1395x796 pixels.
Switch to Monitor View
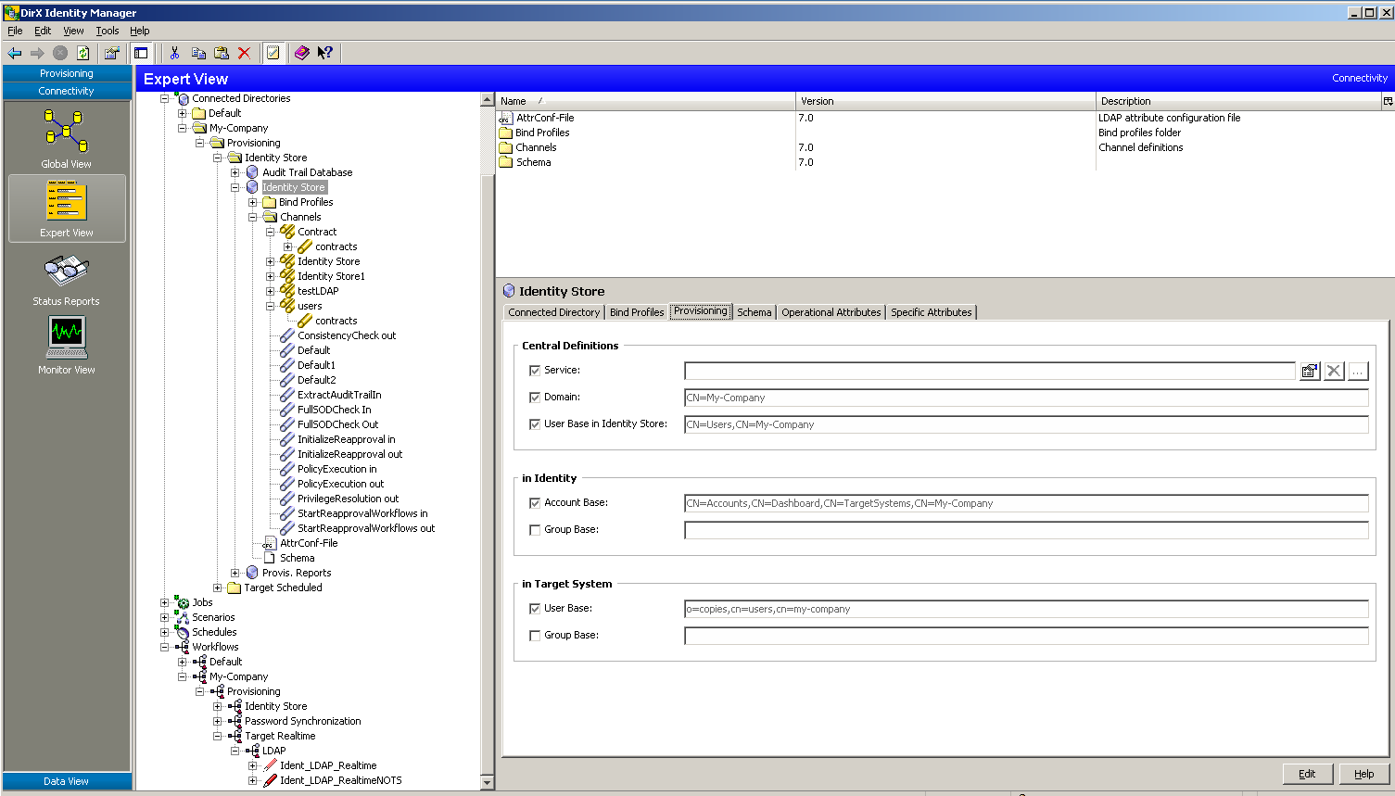coord(65,343)
